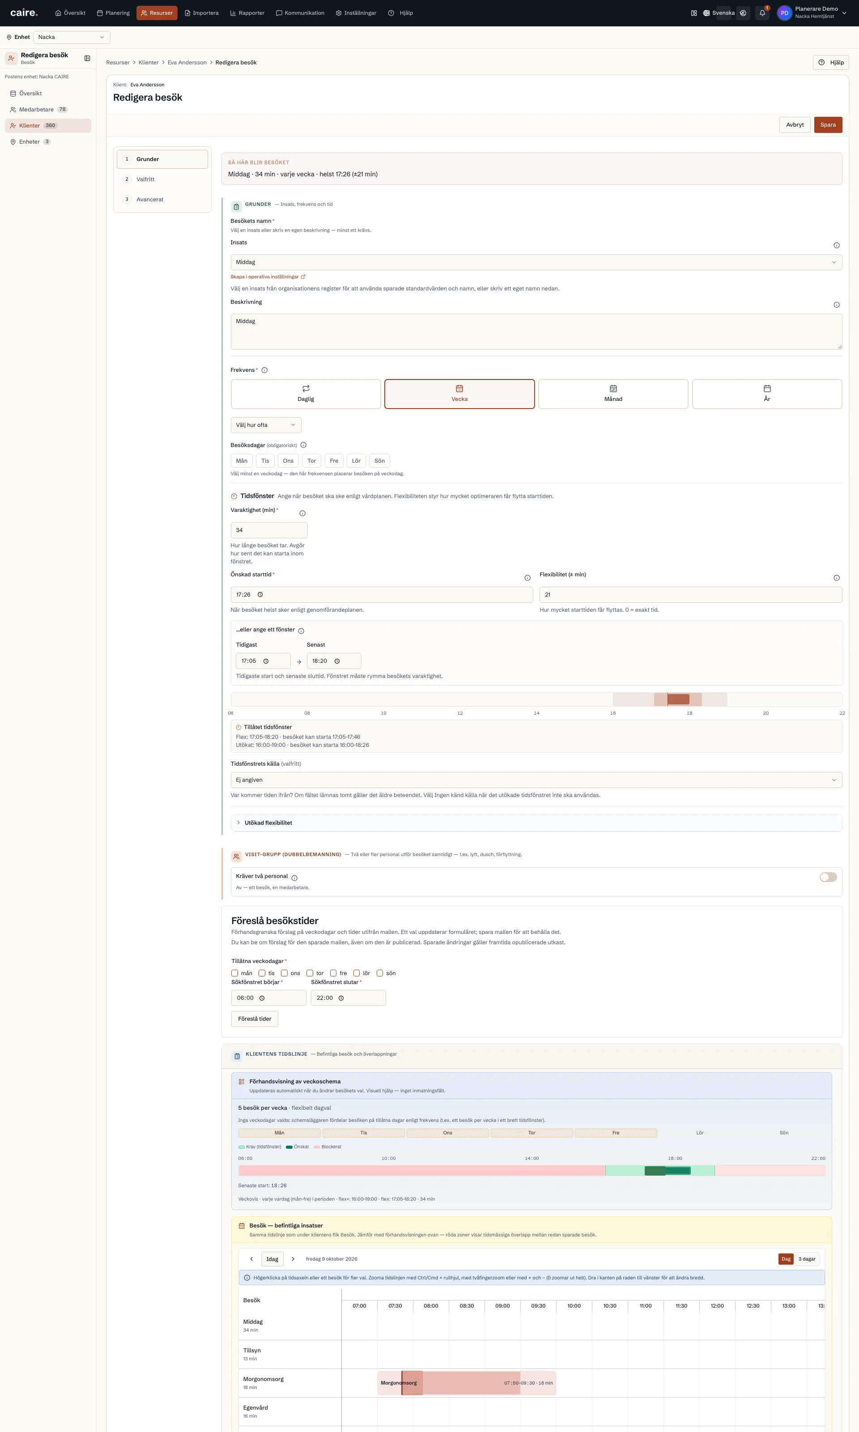Viewport: 859px width, 1432px height.
Task: Click the info icon next to Insats
Action: coord(836,245)
